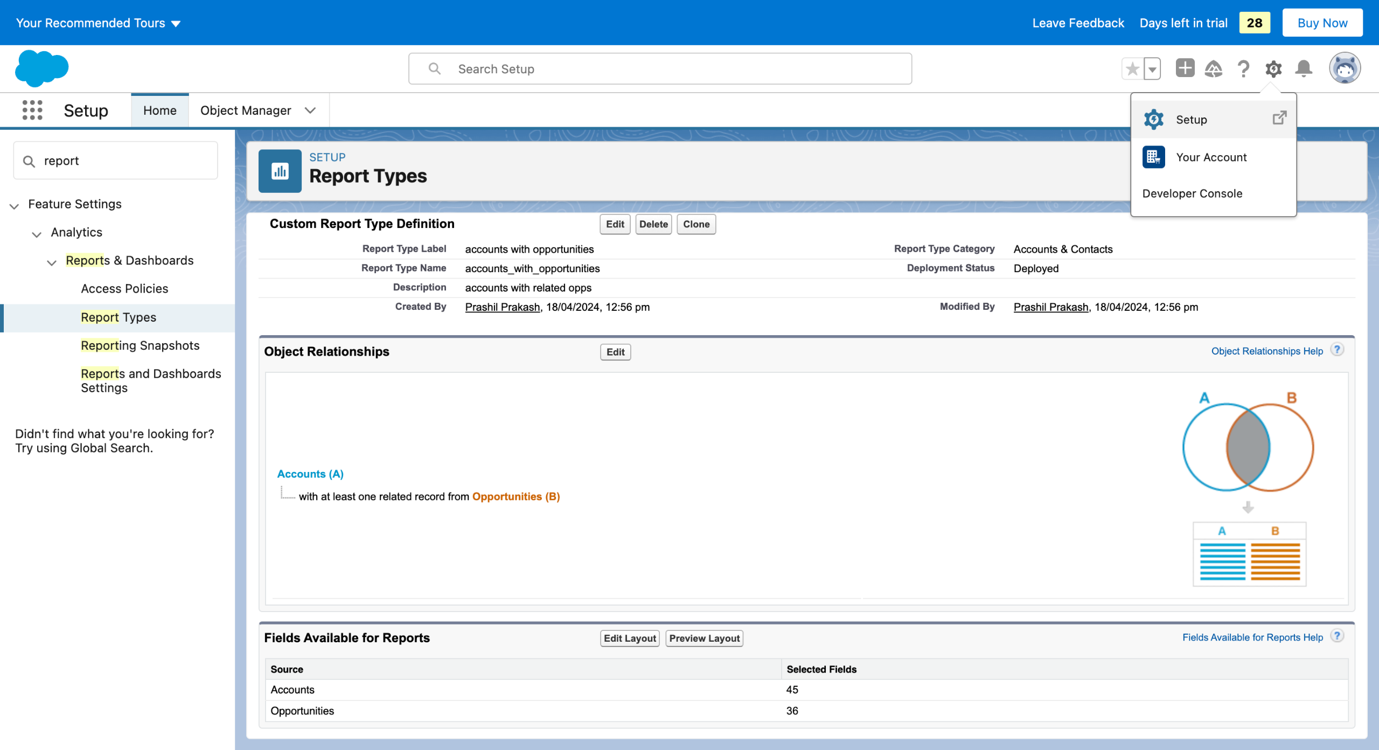Screen dimensions: 1379x750
Task: Open the Global Actions plus icon
Action: pos(1185,68)
